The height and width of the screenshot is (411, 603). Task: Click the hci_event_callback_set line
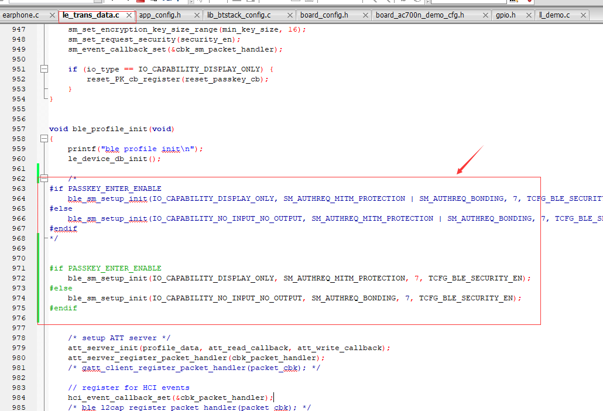[170, 398]
